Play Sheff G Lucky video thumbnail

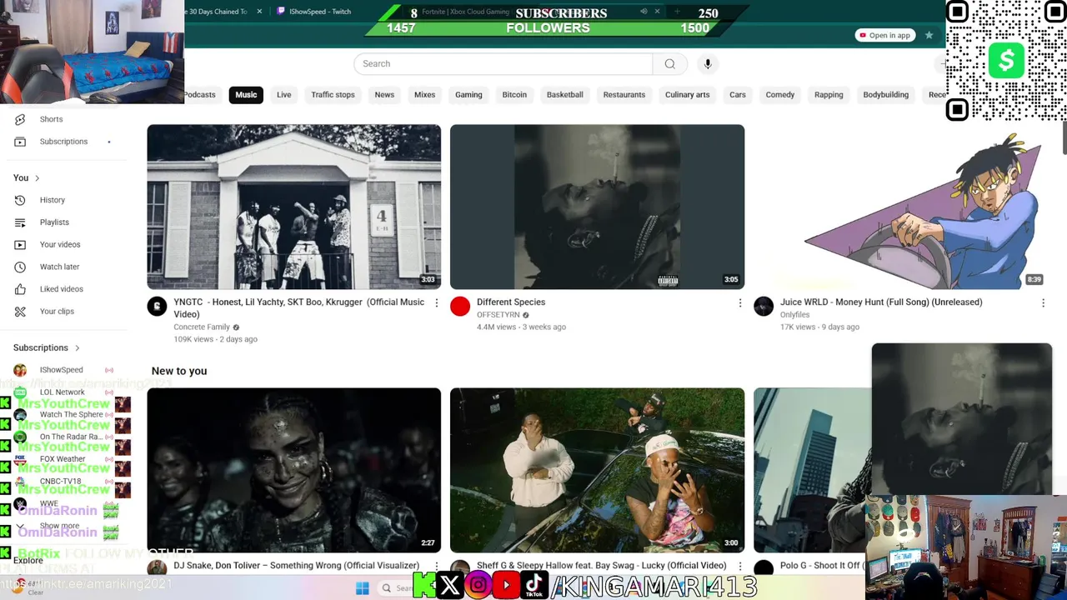coord(597,470)
